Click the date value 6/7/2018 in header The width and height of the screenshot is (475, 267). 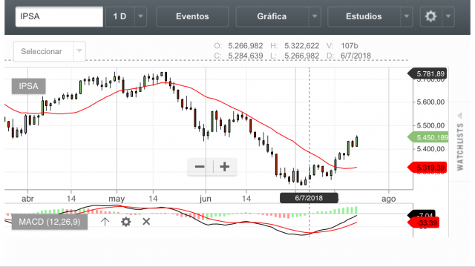pyautogui.click(x=356, y=56)
